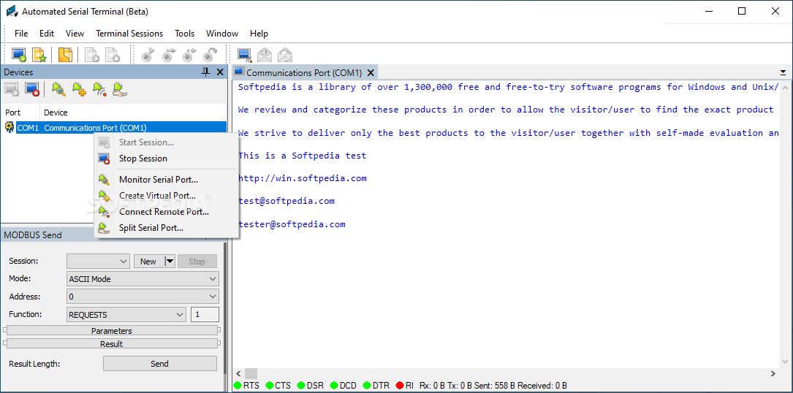Click the Device column header

[134, 112]
